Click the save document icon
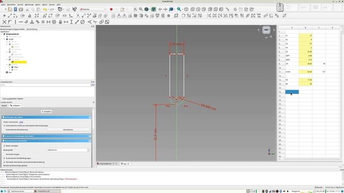The height and width of the screenshot is (193, 344). [16, 10]
